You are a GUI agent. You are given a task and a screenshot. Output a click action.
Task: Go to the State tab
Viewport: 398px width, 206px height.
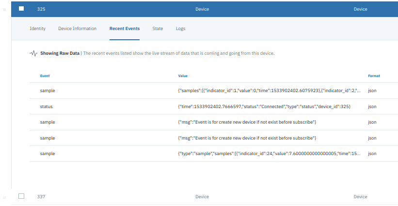coord(158,29)
